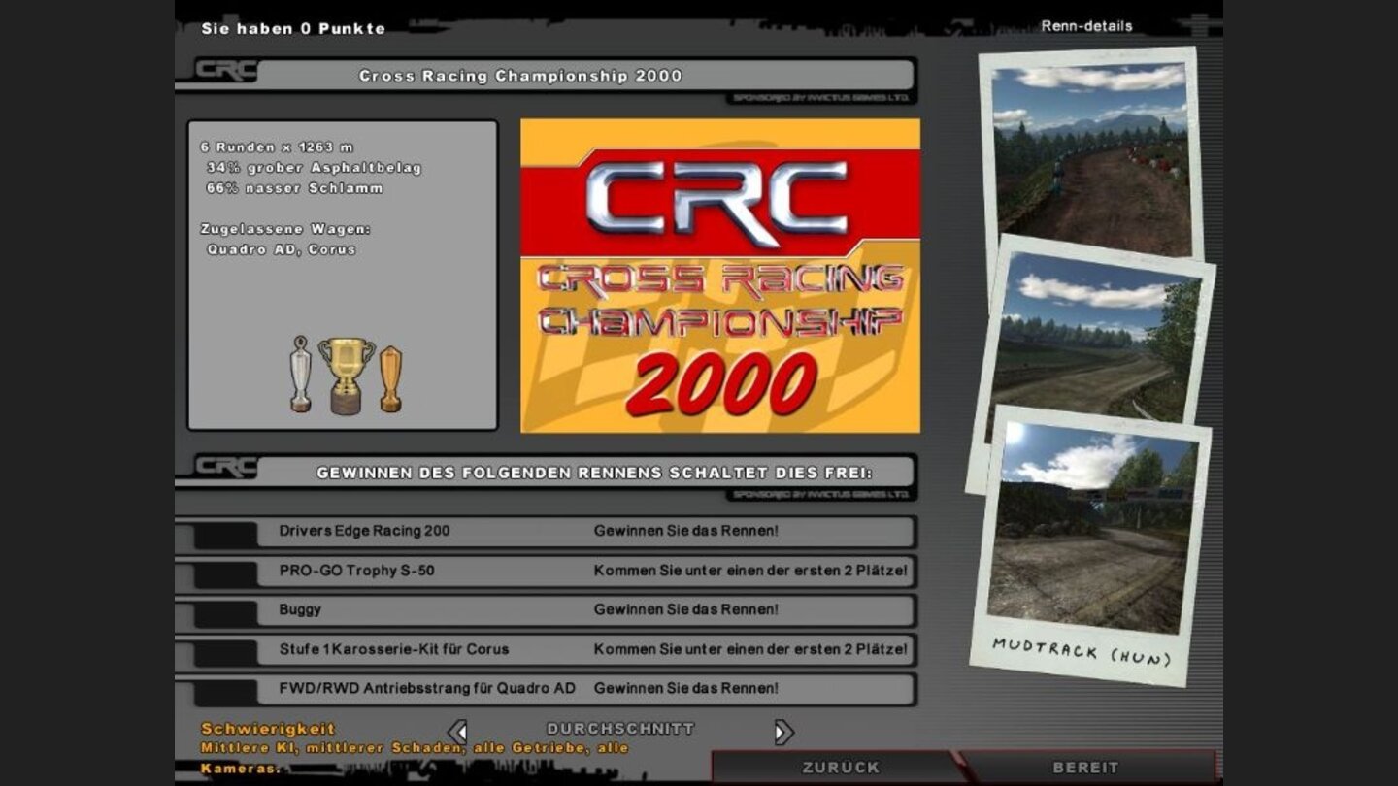This screenshot has width=1398, height=786.
Task: Select the Buggy unlock row
Action: [x=546, y=609]
